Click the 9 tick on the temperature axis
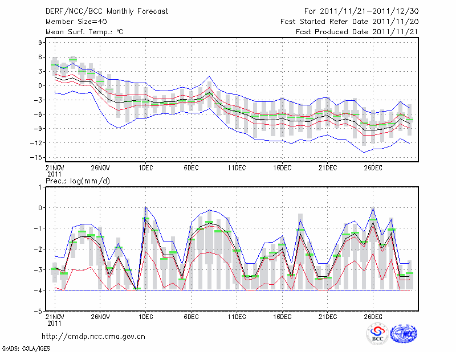 pyautogui.click(x=41, y=43)
